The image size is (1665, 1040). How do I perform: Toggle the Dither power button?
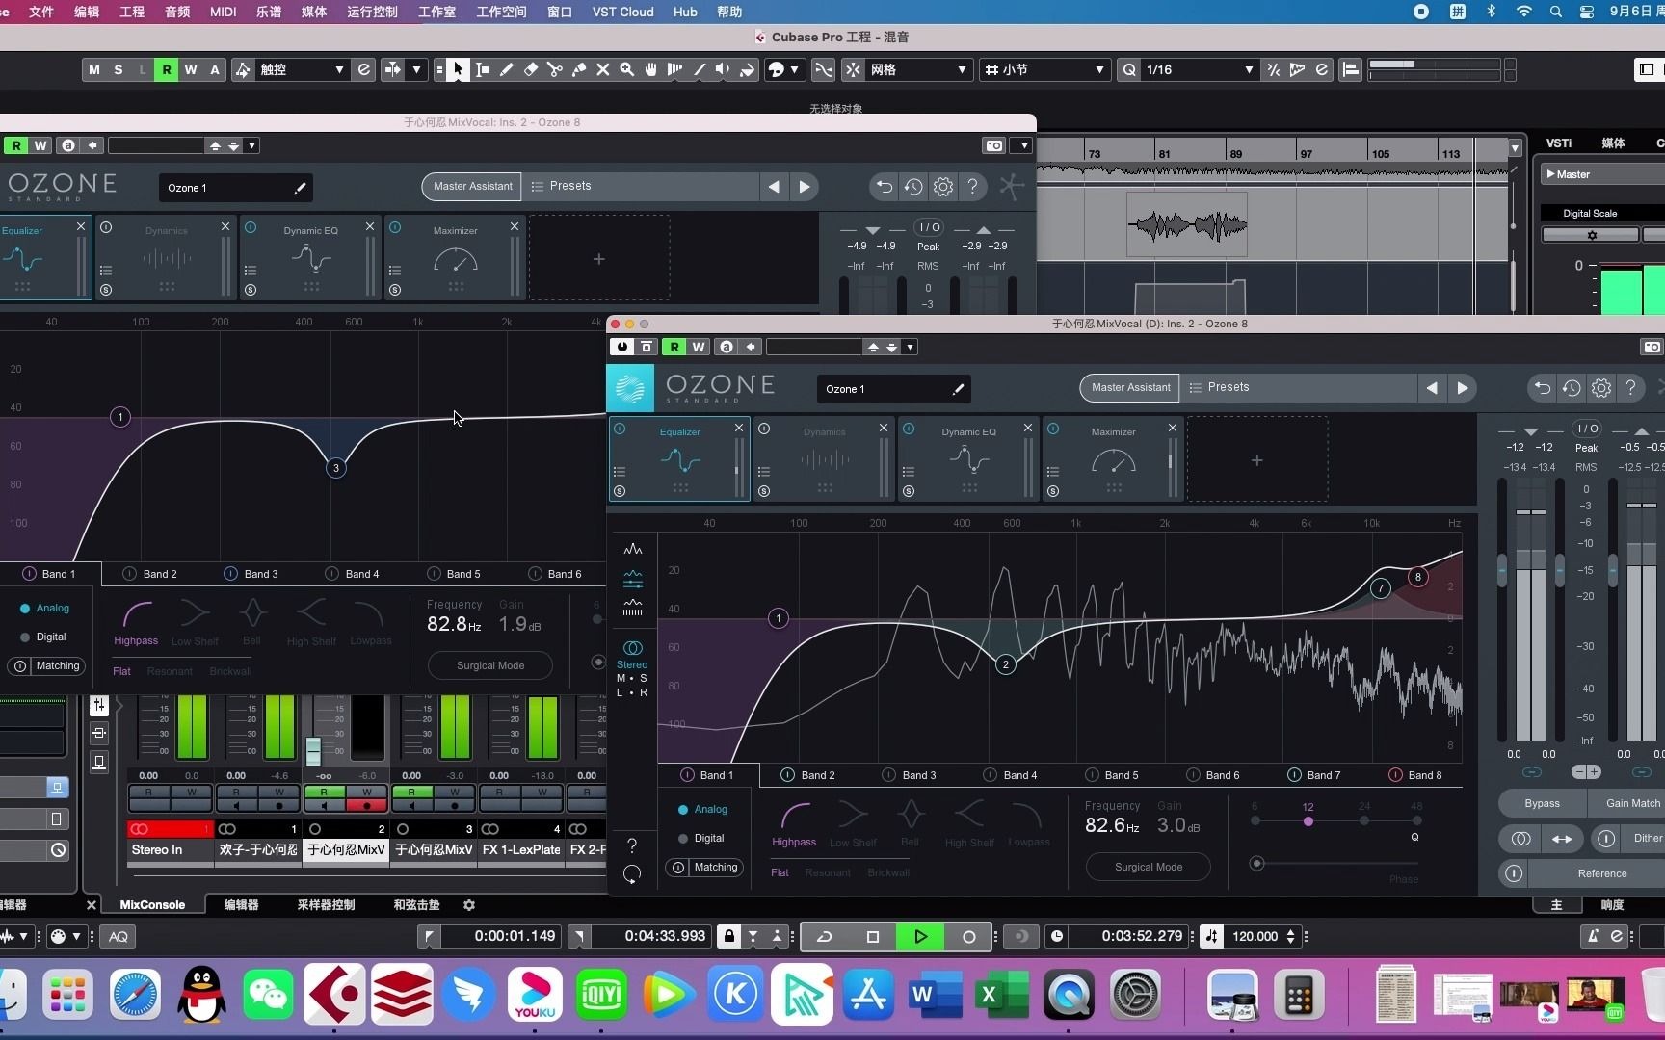coord(1606,839)
